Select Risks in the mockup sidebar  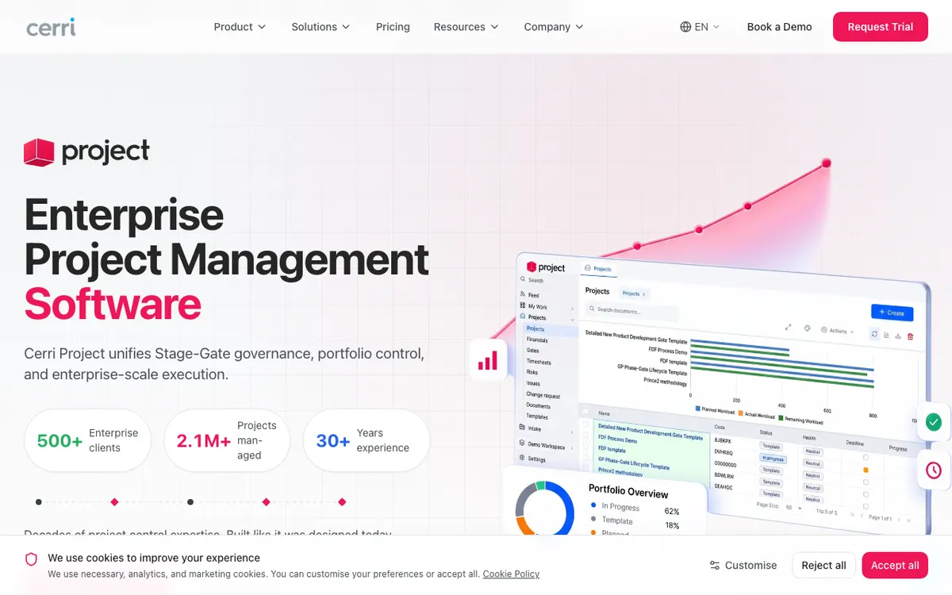tap(532, 372)
